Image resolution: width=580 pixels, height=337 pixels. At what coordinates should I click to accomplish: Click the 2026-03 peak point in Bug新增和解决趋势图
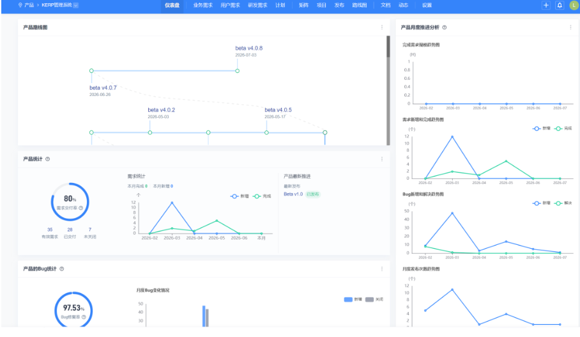pyautogui.click(x=452, y=214)
